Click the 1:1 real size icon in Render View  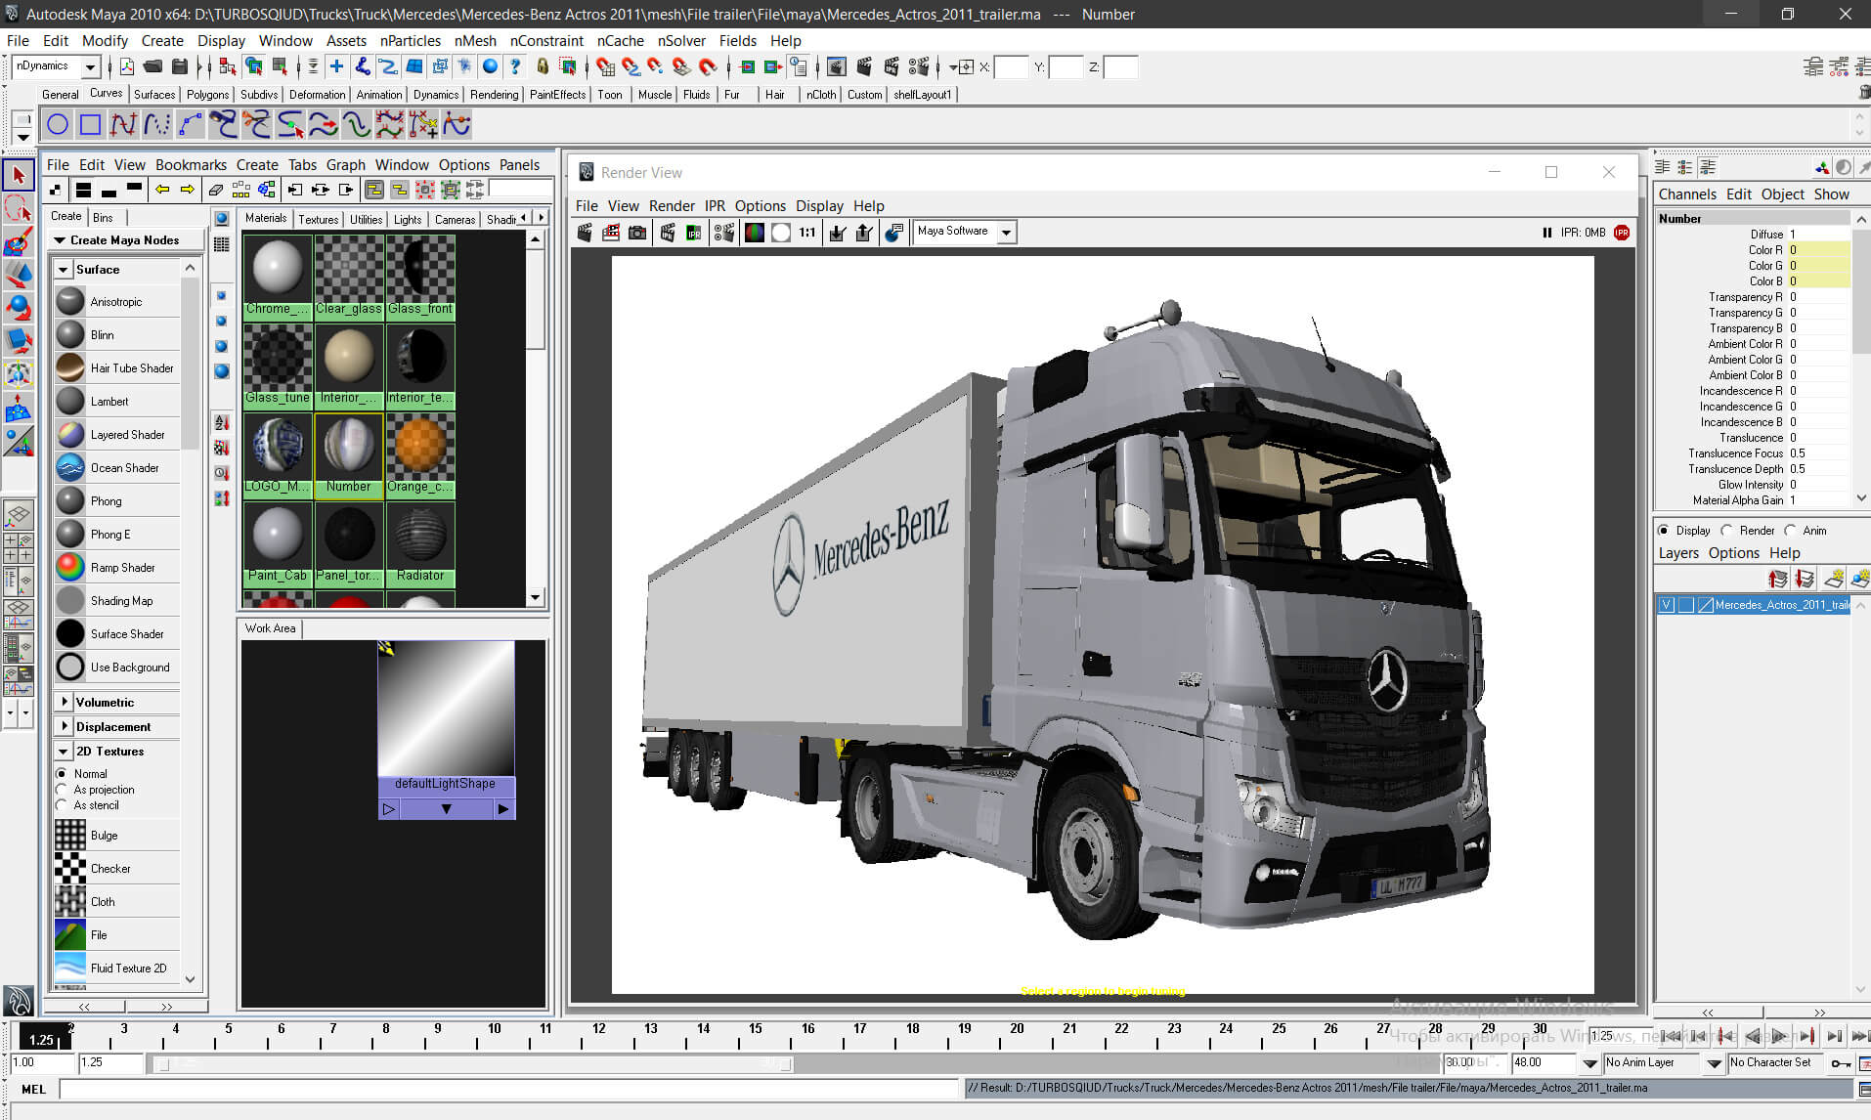(x=807, y=233)
